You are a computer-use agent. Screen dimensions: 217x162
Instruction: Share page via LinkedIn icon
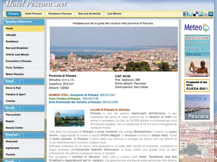point(211,14)
